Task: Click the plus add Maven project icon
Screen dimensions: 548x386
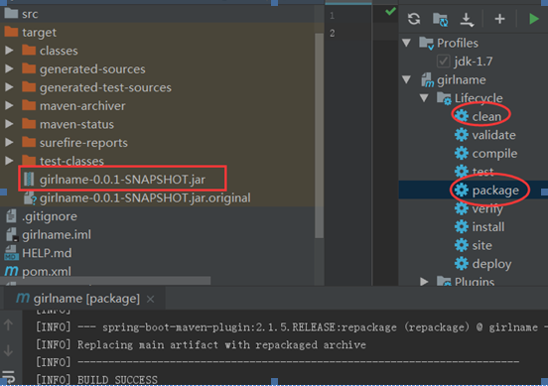Action: (x=499, y=19)
